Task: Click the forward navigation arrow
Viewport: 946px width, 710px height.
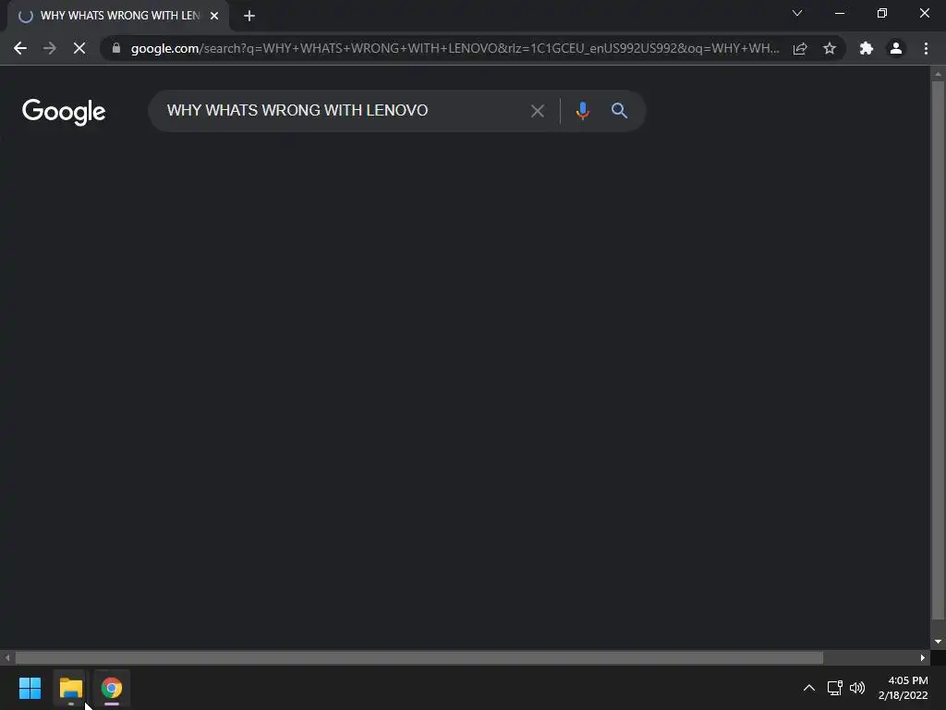Action: 50,48
